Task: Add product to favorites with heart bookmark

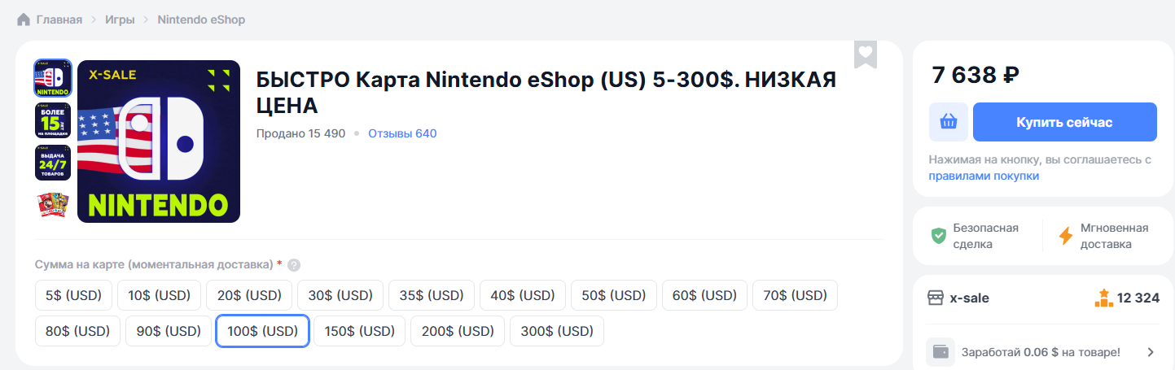Action: [865, 53]
